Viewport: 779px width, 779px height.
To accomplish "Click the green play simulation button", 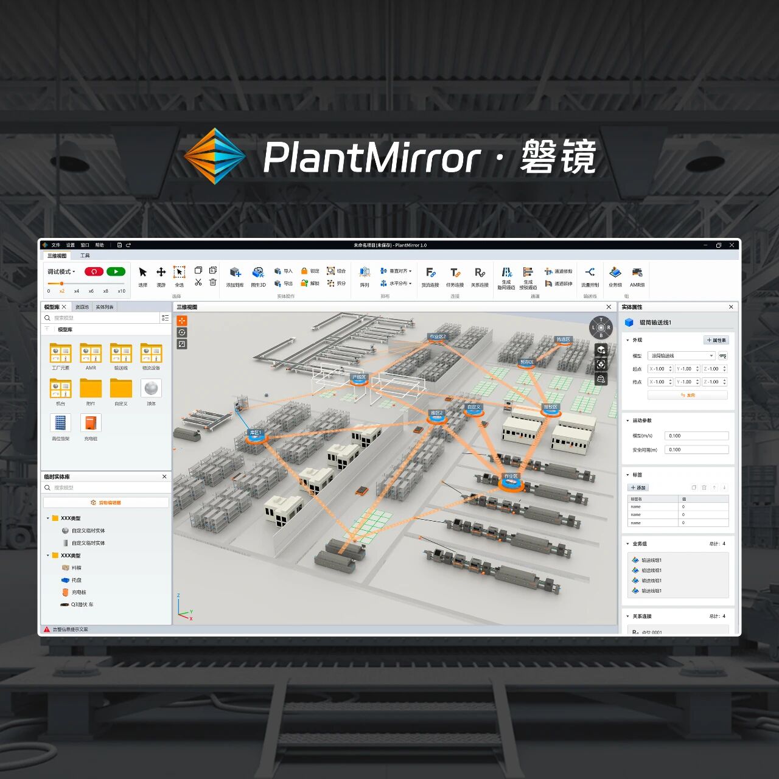I will click(x=116, y=271).
